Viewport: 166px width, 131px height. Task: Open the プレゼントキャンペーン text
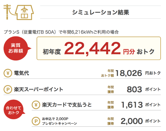coord(59,123)
